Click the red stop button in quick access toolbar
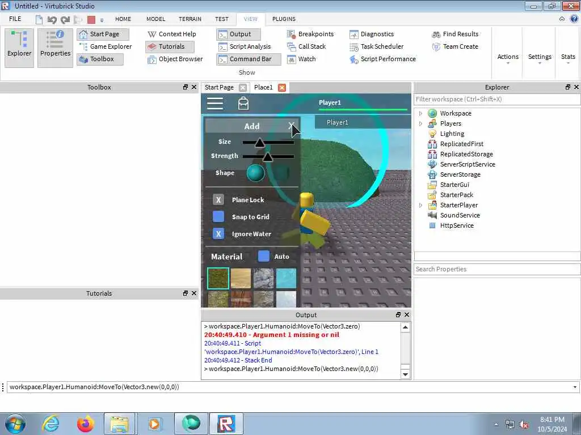Image resolution: width=581 pixels, height=435 pixels. 91,20
